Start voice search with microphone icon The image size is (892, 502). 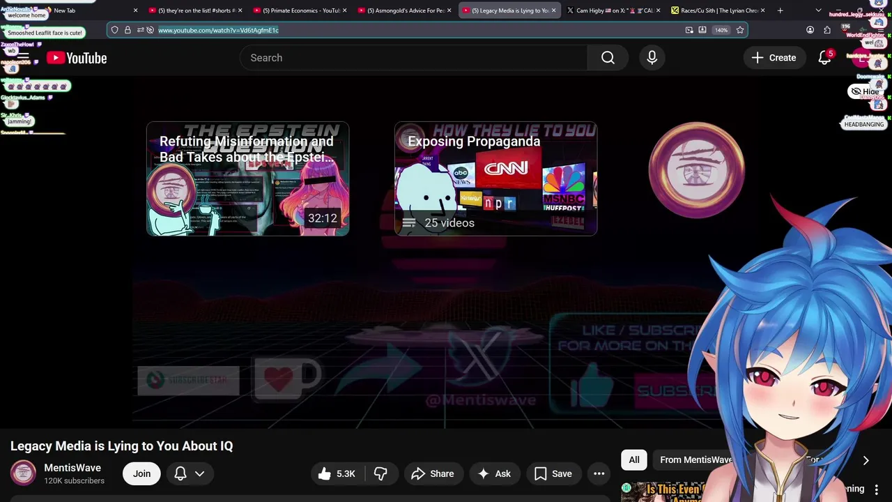[x=652, y=58]
